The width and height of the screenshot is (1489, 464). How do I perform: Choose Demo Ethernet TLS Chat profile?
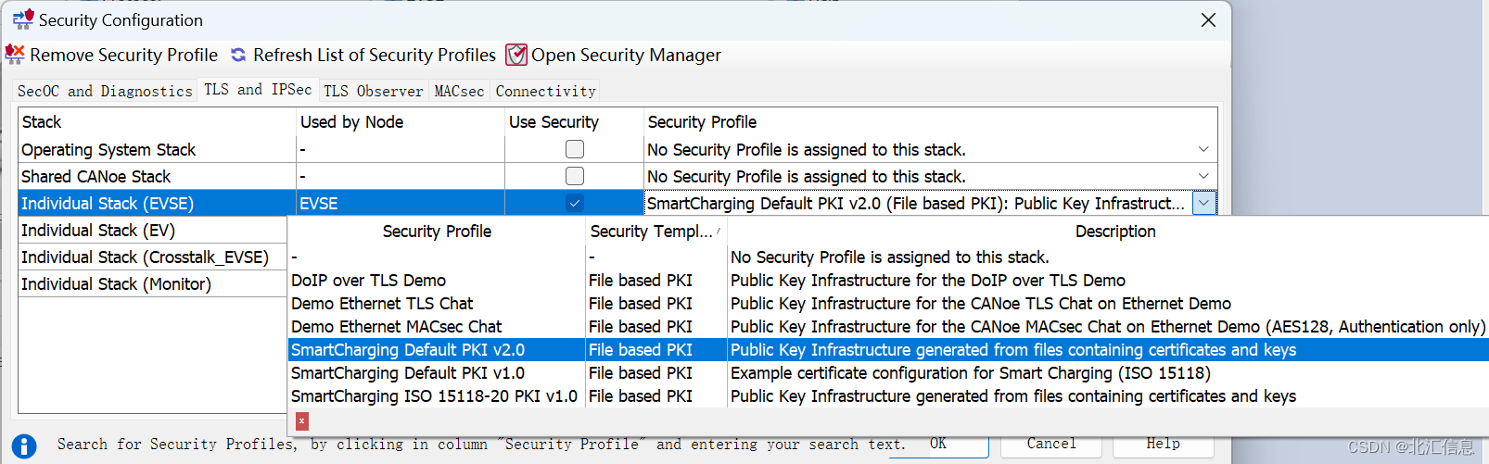click(888, 303)
